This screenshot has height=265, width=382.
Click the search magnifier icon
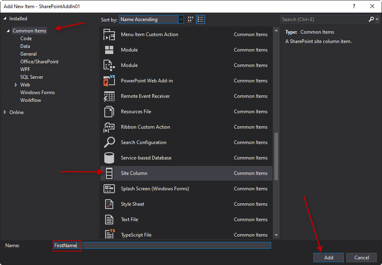[371, 19]
